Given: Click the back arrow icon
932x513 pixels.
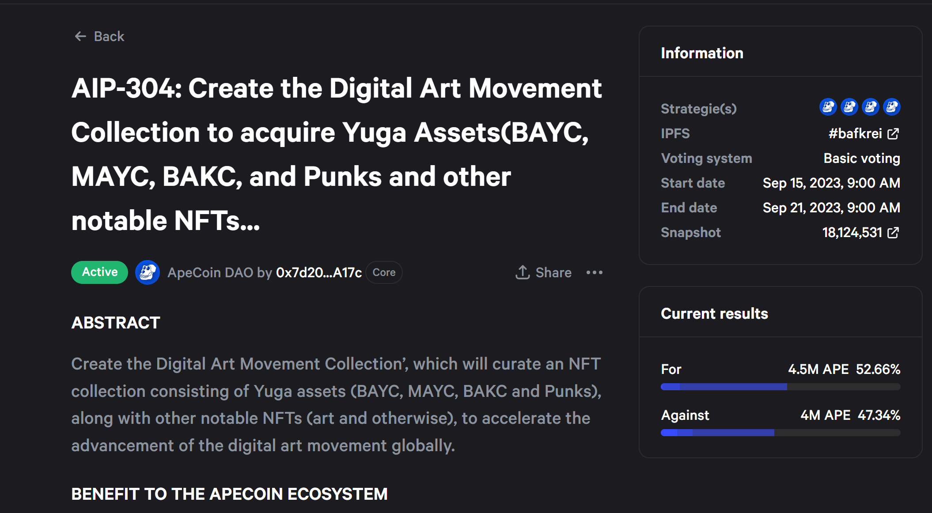Looking at the screenshot, I should 80,36.
